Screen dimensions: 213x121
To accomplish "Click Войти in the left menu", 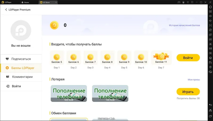I will click(21, 86).
